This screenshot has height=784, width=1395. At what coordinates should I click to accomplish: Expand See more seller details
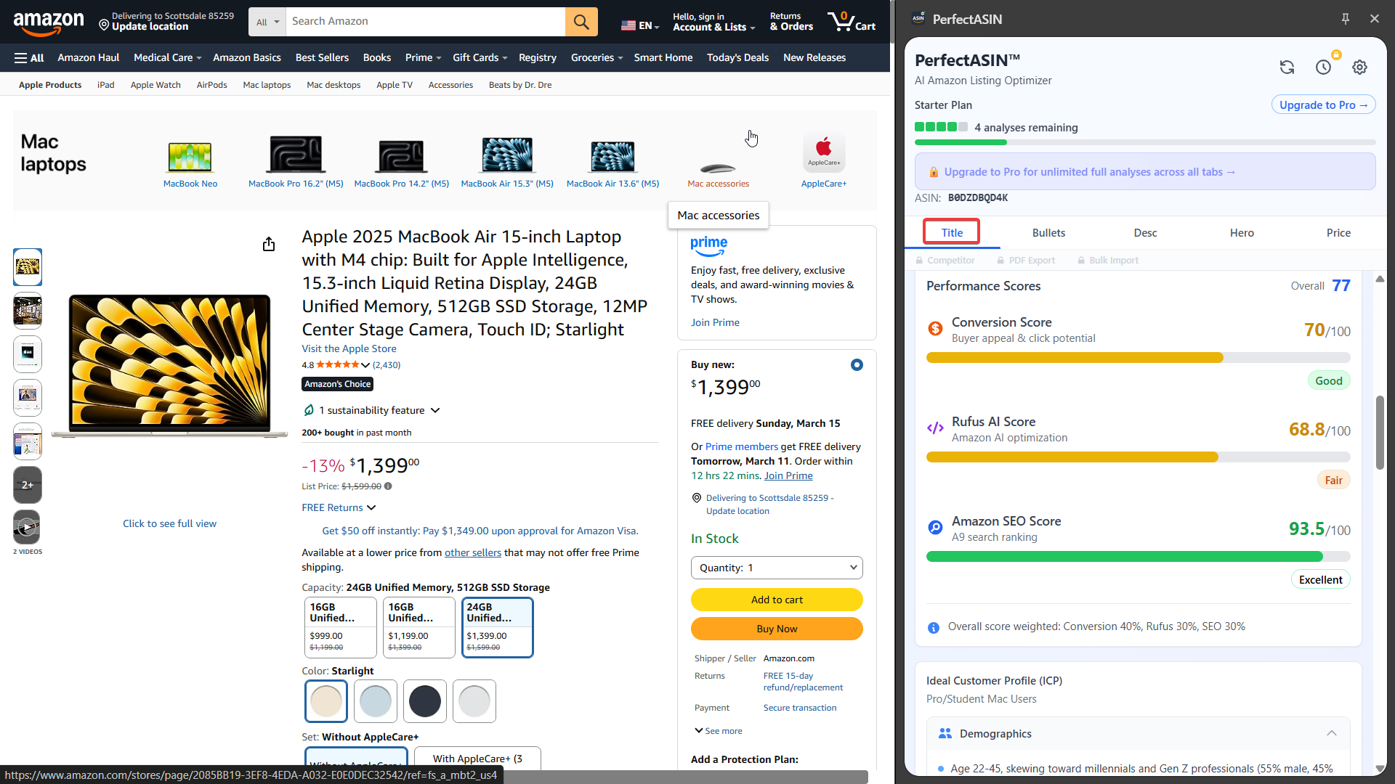pyautogui.click(x=718, y=731)
